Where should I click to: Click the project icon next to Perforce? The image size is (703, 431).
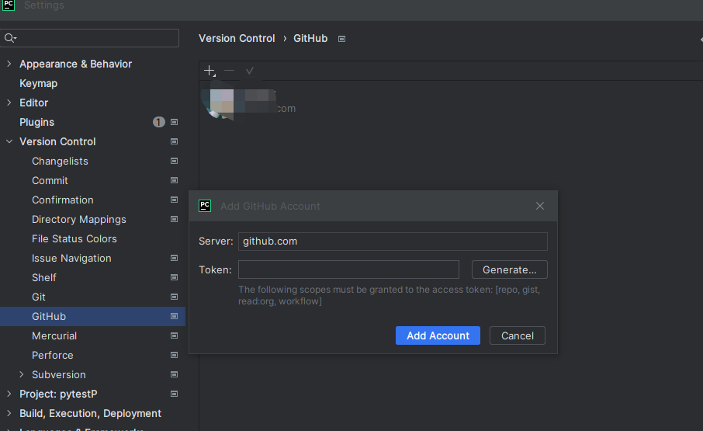click(x=175, y=355)
